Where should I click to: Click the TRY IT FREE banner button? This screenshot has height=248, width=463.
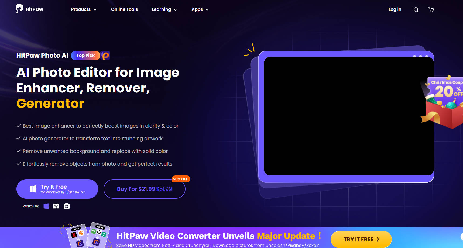[361, 239]
